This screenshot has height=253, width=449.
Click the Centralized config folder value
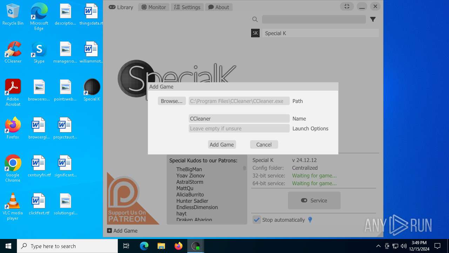pos(305,168)
